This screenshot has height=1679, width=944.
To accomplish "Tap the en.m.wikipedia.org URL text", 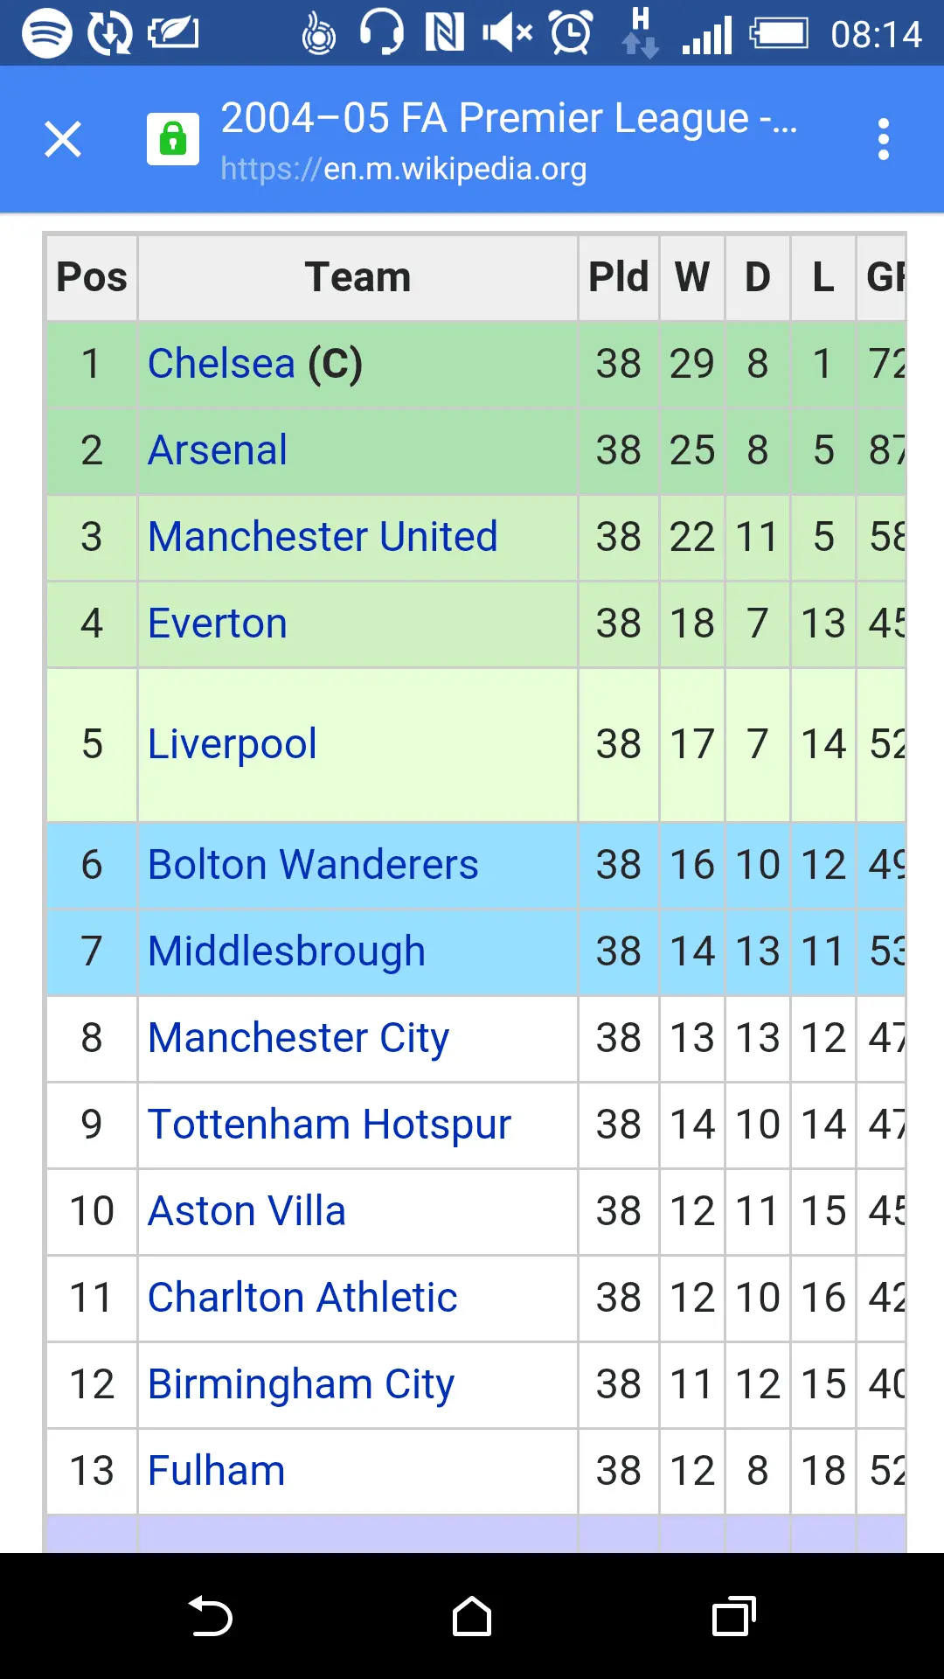I will click(x=404, y=169).
